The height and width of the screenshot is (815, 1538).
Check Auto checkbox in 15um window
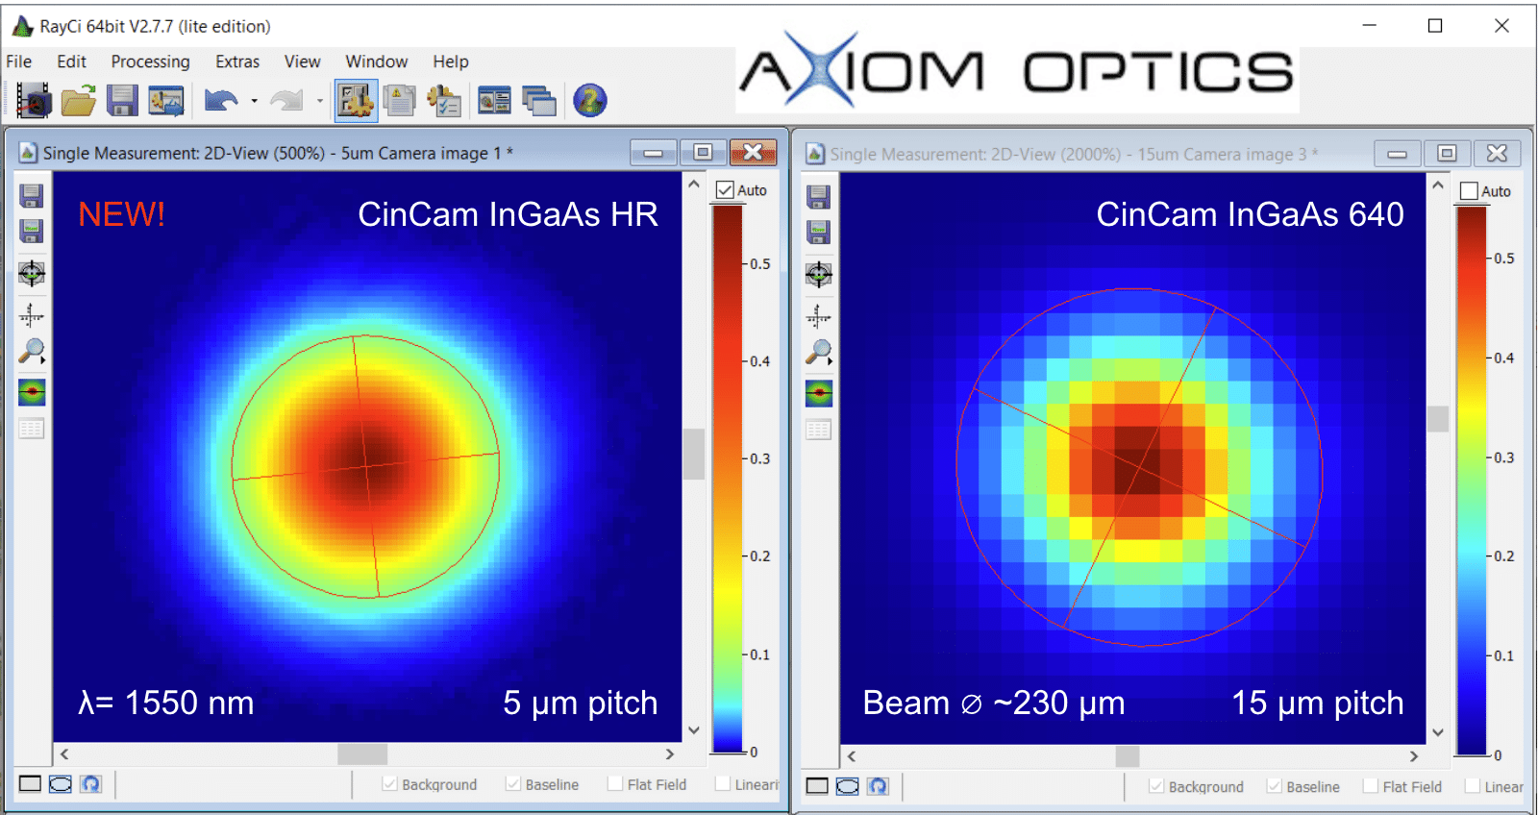(x=1469, y=191)
